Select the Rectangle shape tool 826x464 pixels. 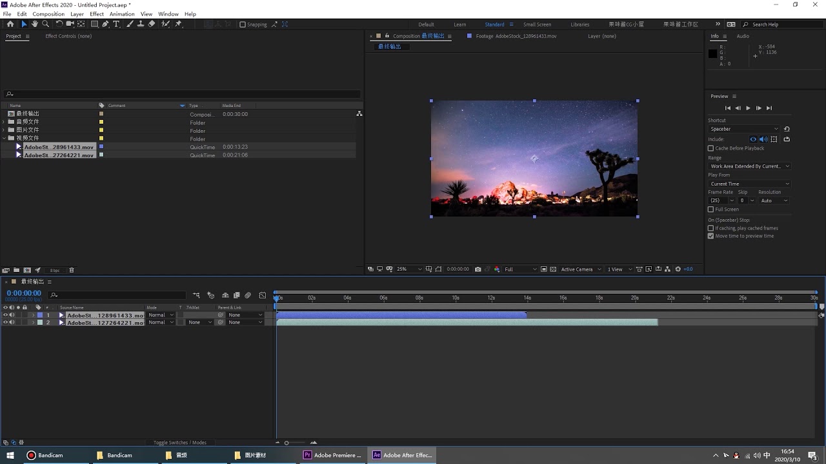tap(94, 24)
